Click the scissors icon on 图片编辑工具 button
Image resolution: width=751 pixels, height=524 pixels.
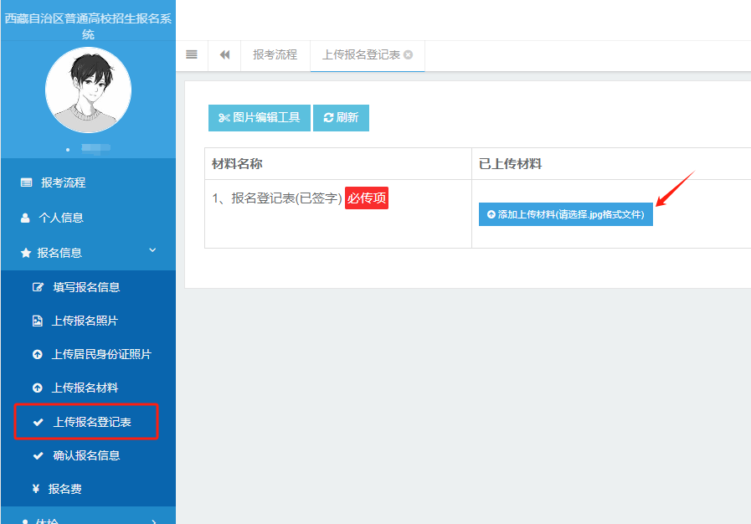click(224, 117)
